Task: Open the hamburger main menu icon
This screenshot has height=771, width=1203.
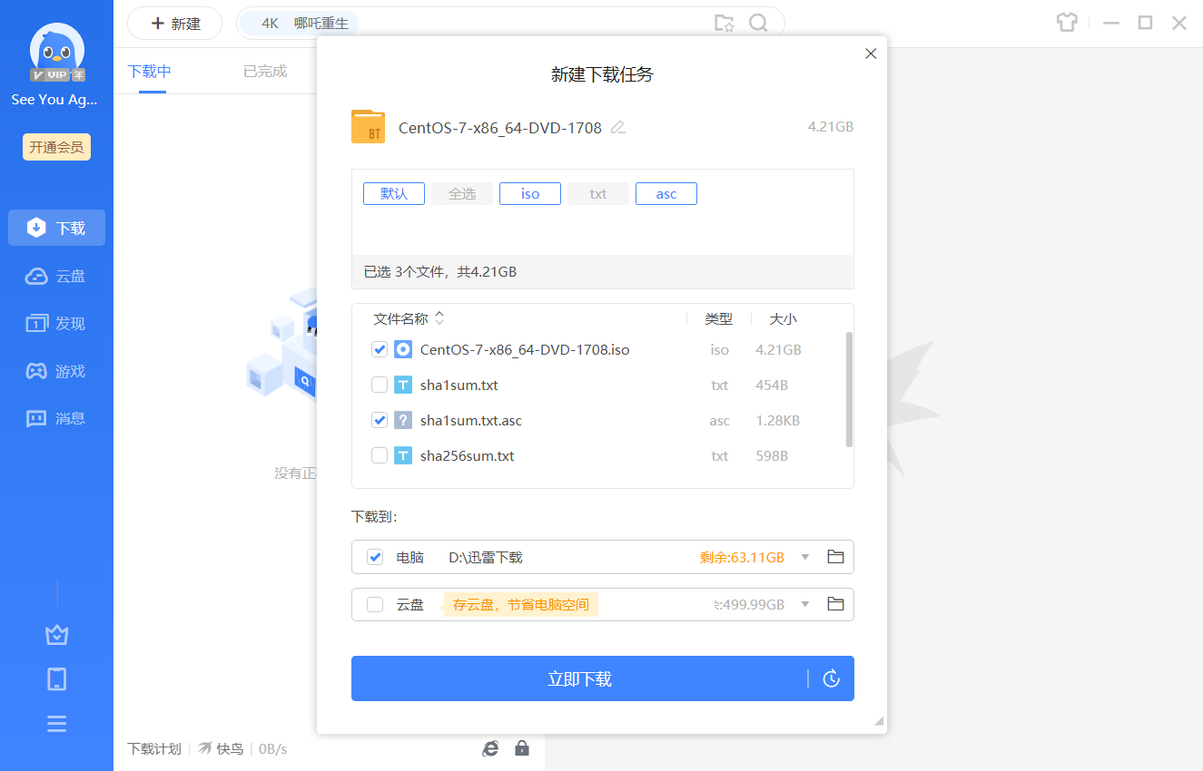Action: click(x=57, y=724)
